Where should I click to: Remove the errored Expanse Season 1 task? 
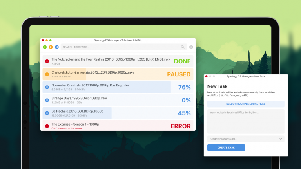point(47,126)
